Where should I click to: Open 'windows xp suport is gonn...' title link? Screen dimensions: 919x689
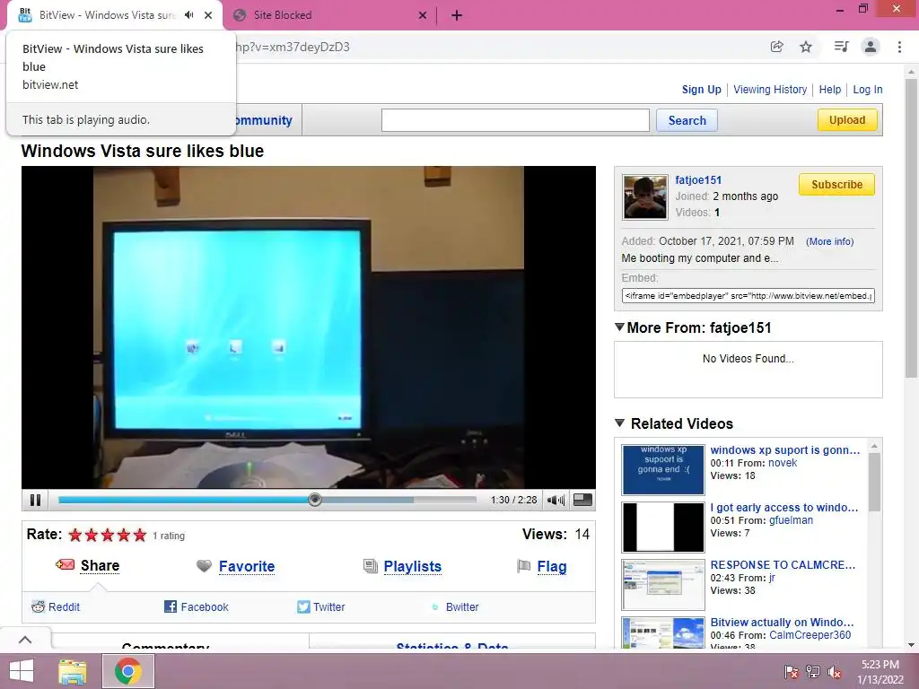784,450
